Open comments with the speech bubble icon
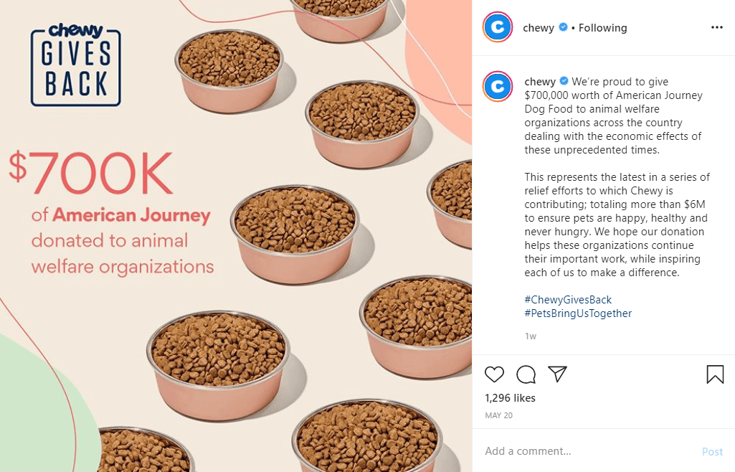 click(x=526, y=374)
